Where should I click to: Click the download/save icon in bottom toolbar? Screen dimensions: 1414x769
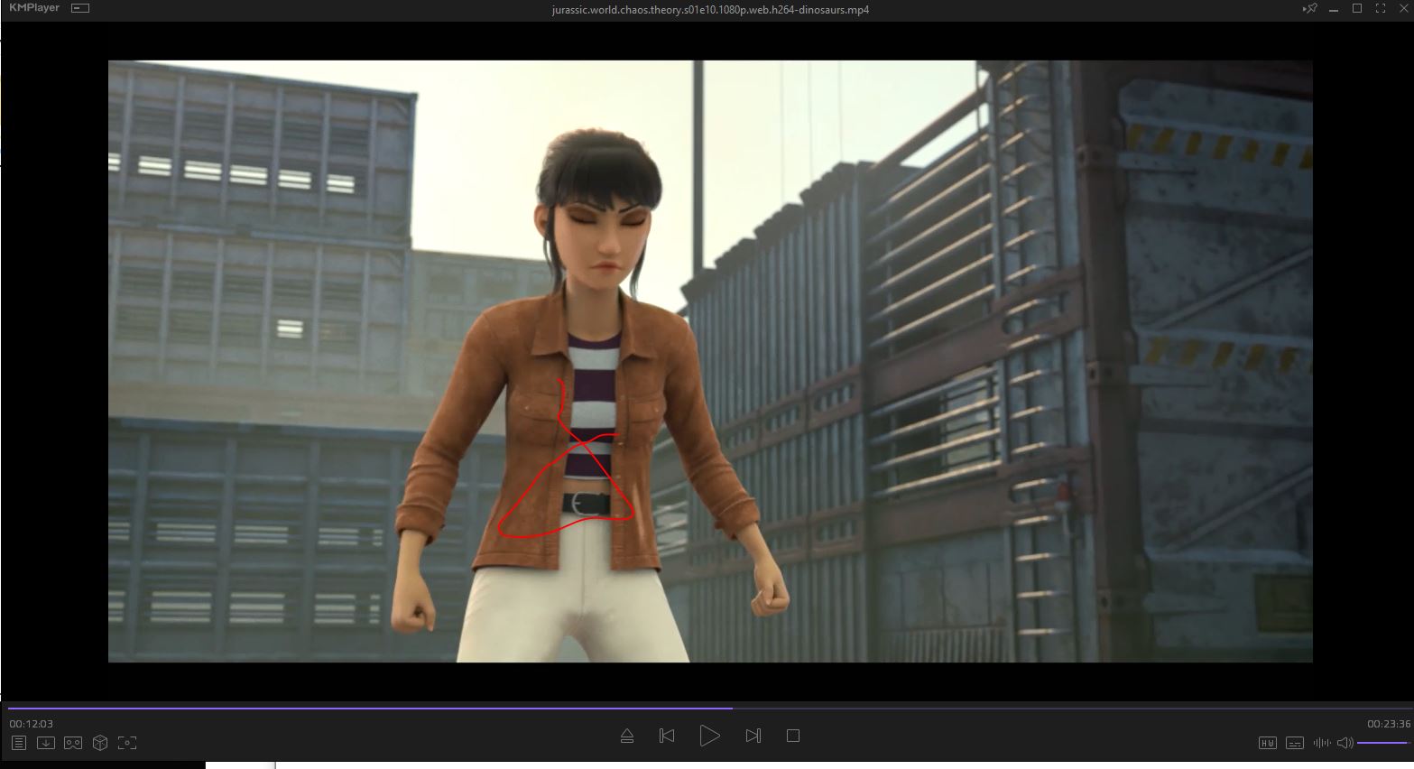point(46,743)
